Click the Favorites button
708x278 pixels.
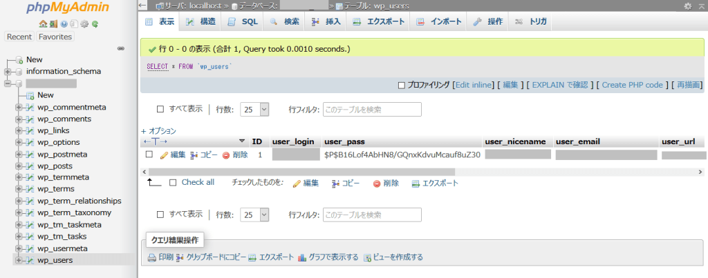coord(55,37)
